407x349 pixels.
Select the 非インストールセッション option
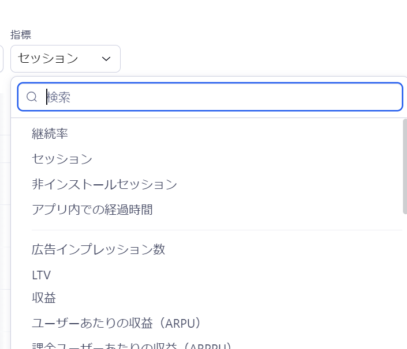pos(104,184)
